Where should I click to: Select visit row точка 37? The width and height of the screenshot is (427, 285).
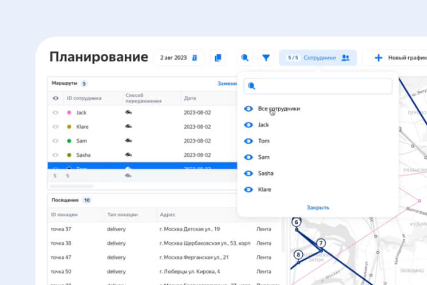[165, 229]
